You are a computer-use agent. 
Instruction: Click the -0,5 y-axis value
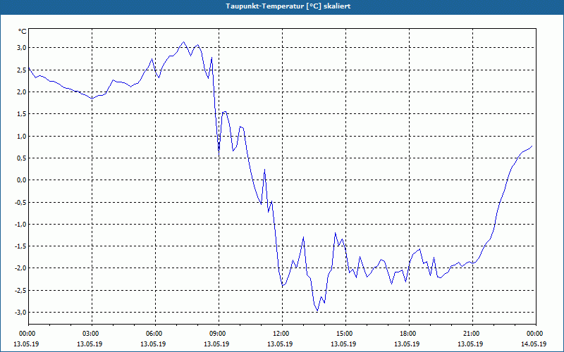(x=20, y=202)
